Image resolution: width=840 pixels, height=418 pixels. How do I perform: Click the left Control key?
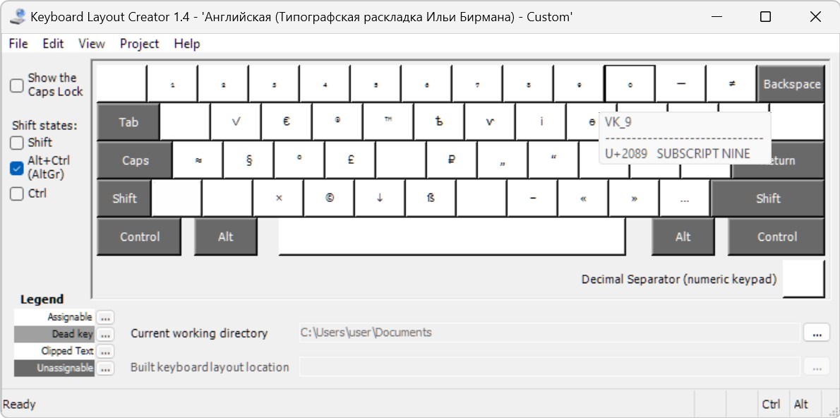pyautogui.click(x=140, y=237)
